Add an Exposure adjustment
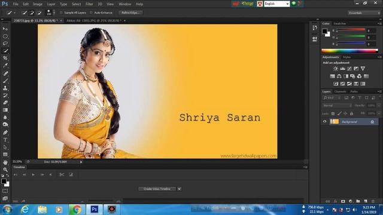The height and width of the screenshot is (215, 383). tap(356, 69)
